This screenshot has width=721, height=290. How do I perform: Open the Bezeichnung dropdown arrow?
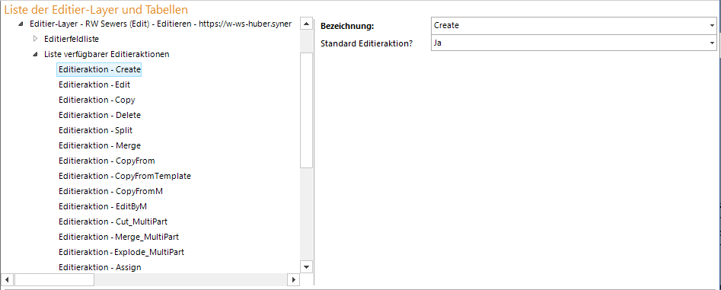pyautogui.click(x=713, y=26)
